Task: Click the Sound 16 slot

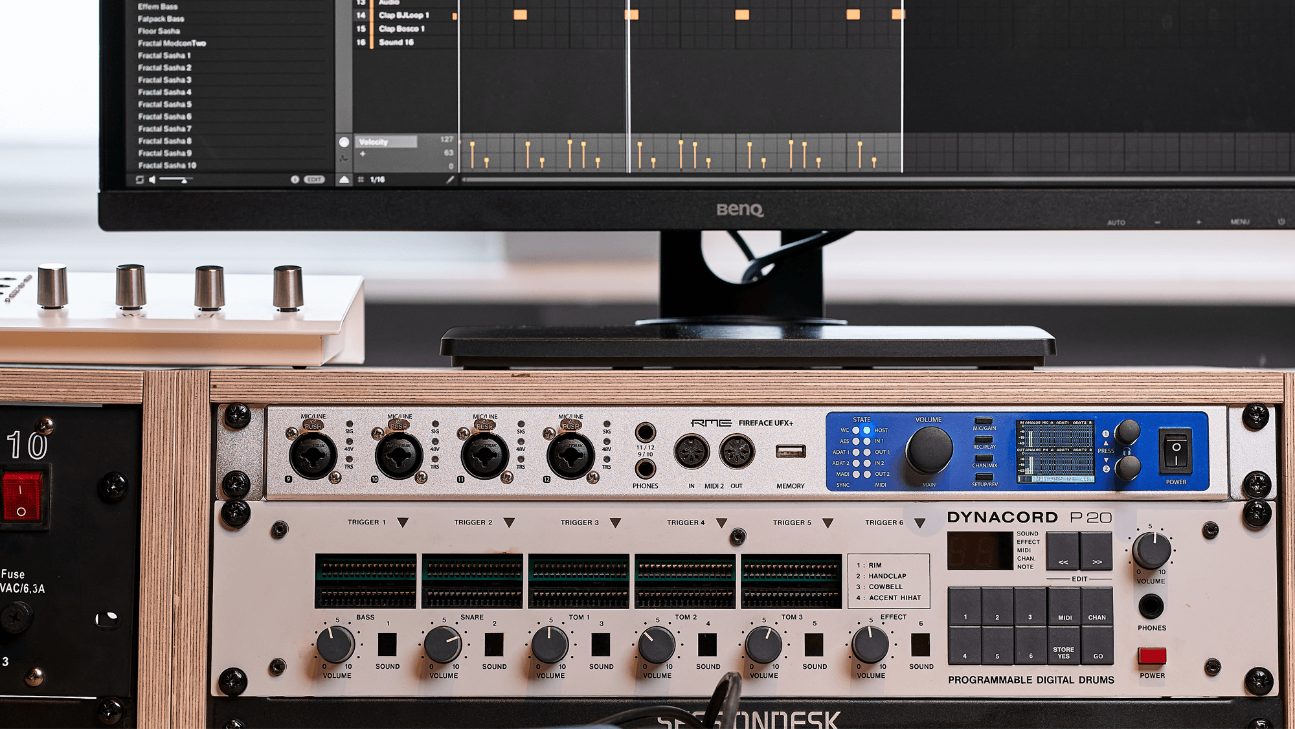Action: pyautogui.click(x=396, y=42)
